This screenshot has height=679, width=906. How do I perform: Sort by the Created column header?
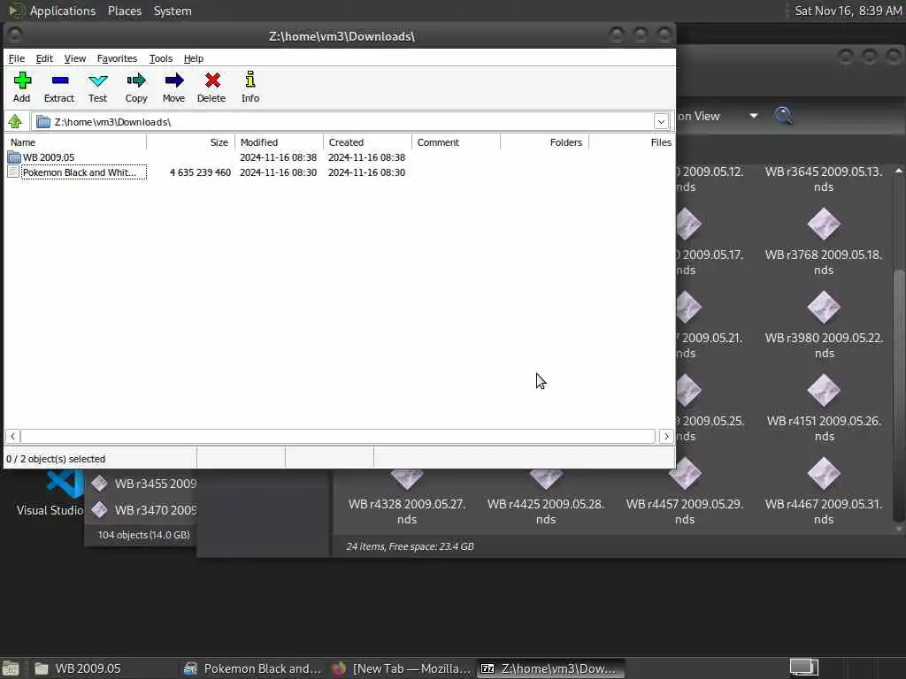click(x=367, y=142)
